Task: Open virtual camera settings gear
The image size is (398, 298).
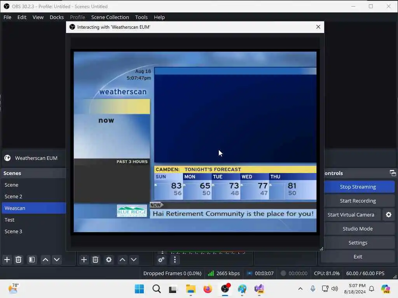Action: [389, 215]
